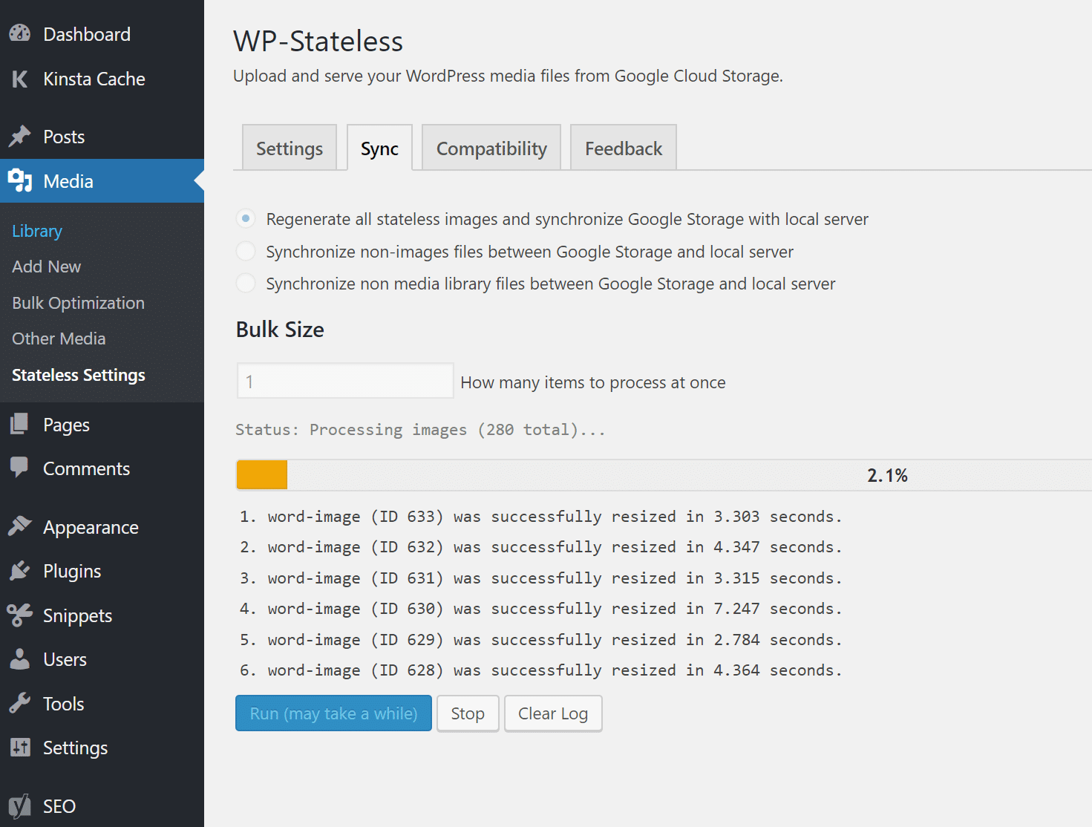Open the Yoast SEO icon
This screenshot has width=1092, height=827.
coord(20,805)
